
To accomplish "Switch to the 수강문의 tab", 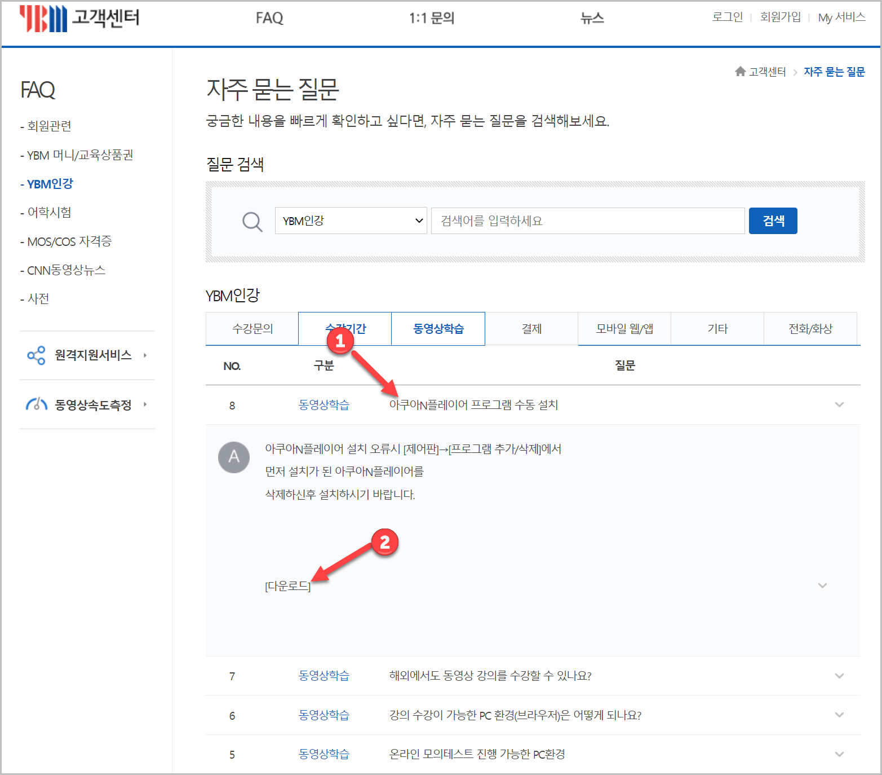I will [x=252, y=328].
